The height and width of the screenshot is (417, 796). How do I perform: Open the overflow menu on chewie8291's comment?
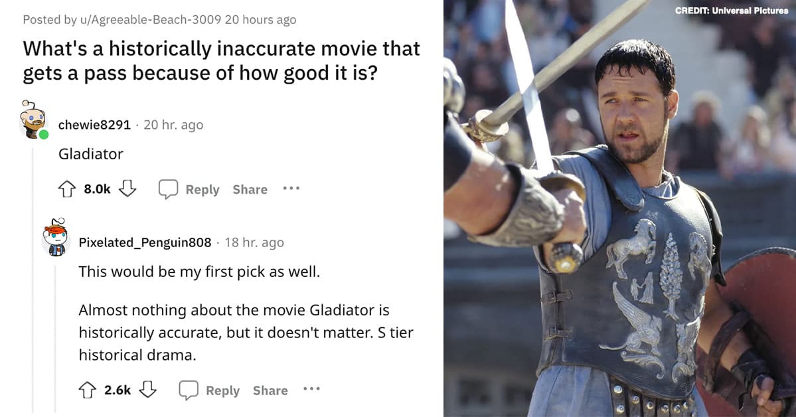[x=291, y=189]
